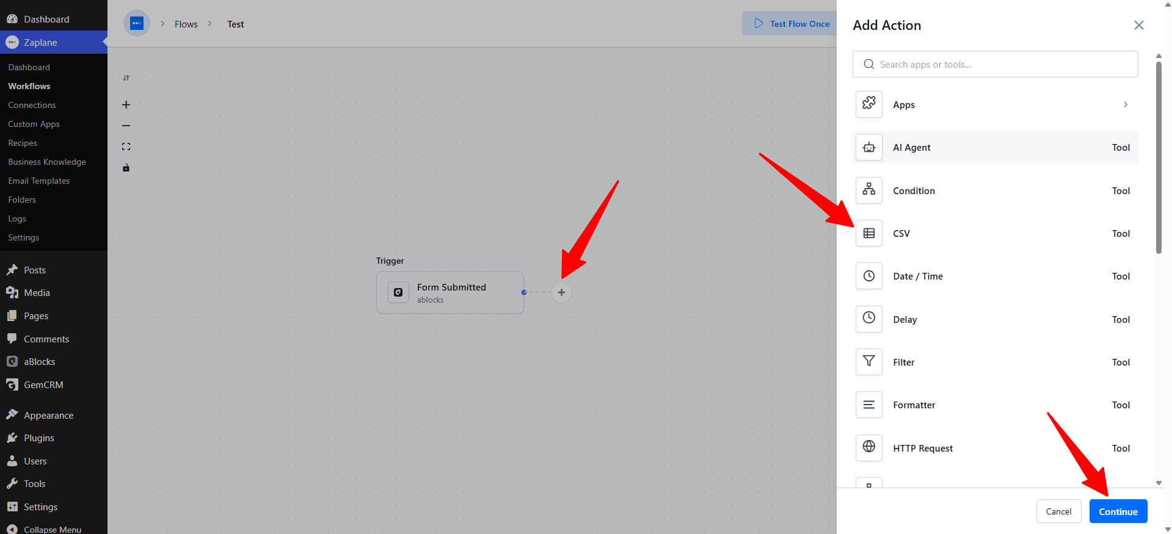Click the Apps puzzle icon
This screenshot has width=1172, height=534.
[868, 104]
